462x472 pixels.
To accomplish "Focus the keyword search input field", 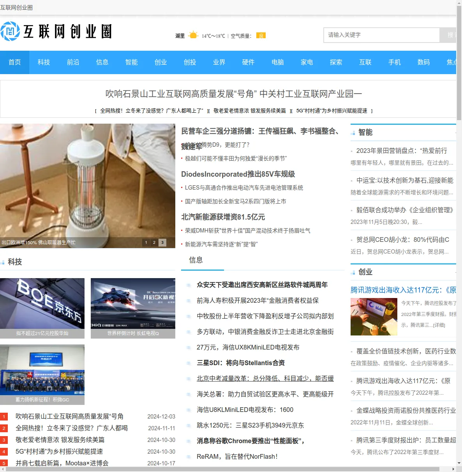I will 381,35.
